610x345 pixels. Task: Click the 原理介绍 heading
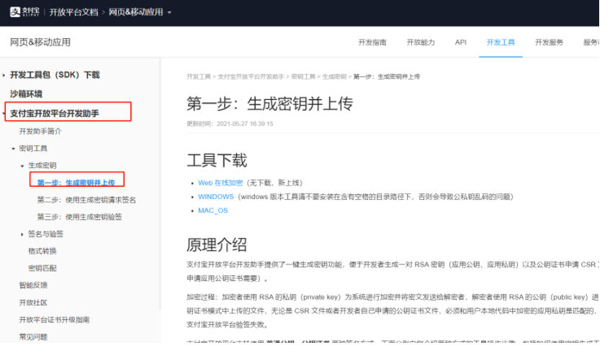[217, 245]
